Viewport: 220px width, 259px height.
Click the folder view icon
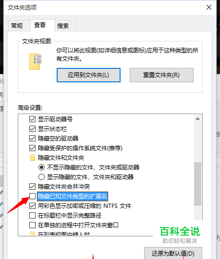[35, 62]
